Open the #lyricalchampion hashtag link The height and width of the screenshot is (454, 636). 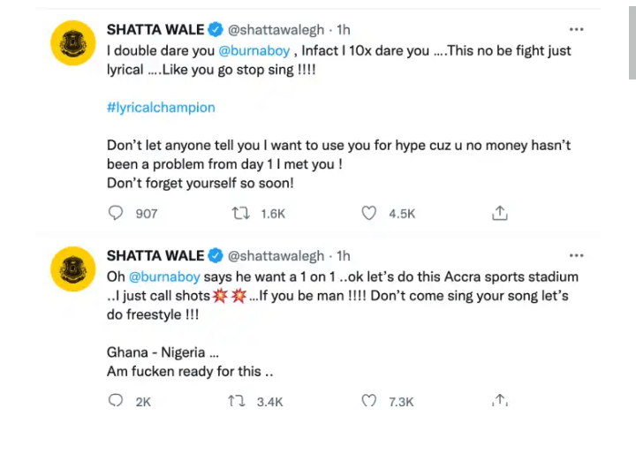pyautogui.click(x=160, y=108)
